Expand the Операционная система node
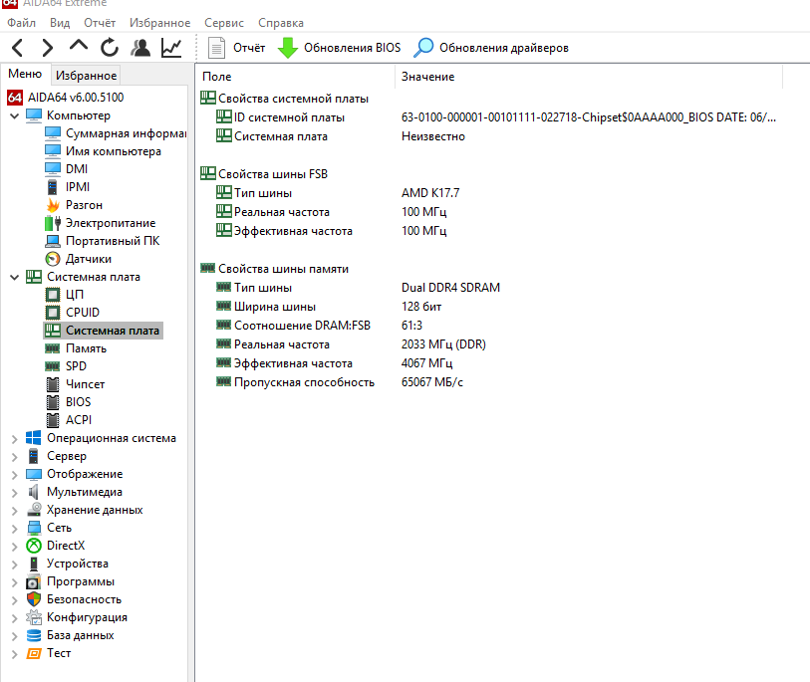 [x=15, y=439]
